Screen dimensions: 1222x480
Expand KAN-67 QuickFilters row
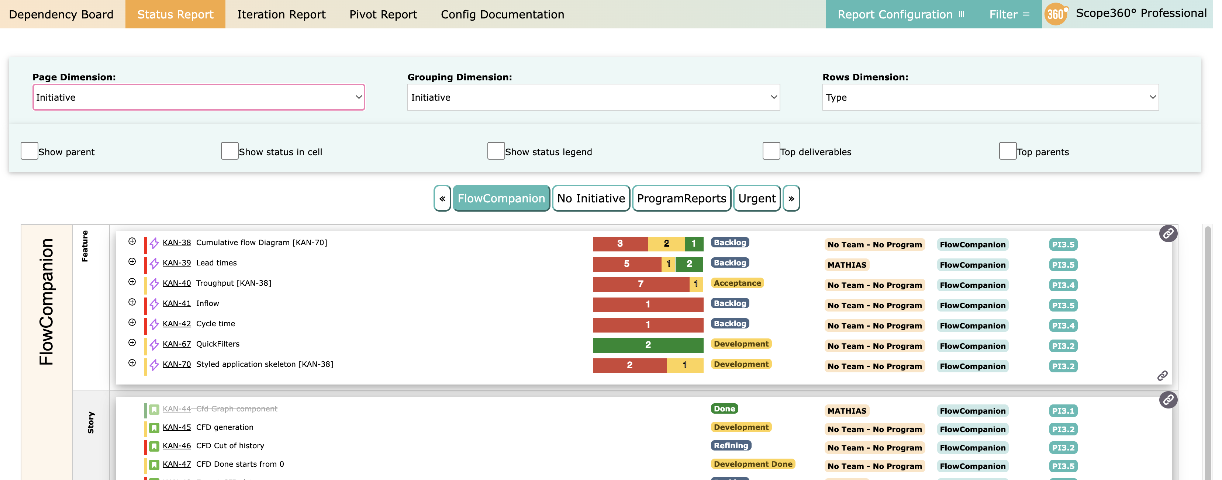[132, 342]
